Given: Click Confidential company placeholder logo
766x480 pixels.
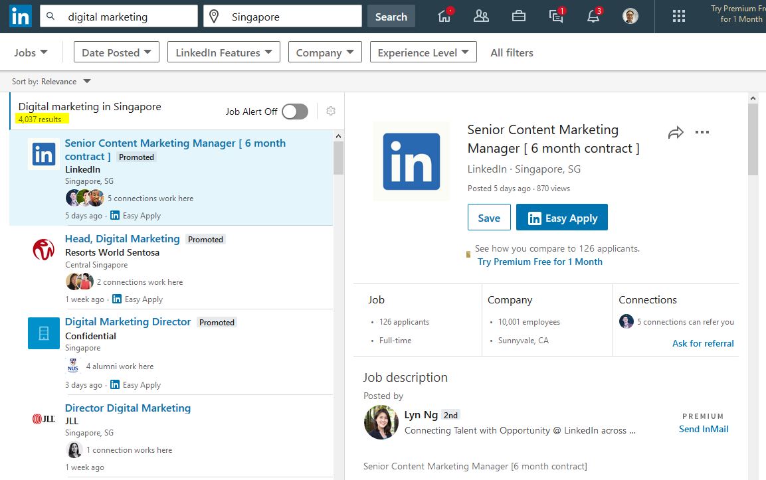Looking at the screenshot, I should (x=43, y=333).
